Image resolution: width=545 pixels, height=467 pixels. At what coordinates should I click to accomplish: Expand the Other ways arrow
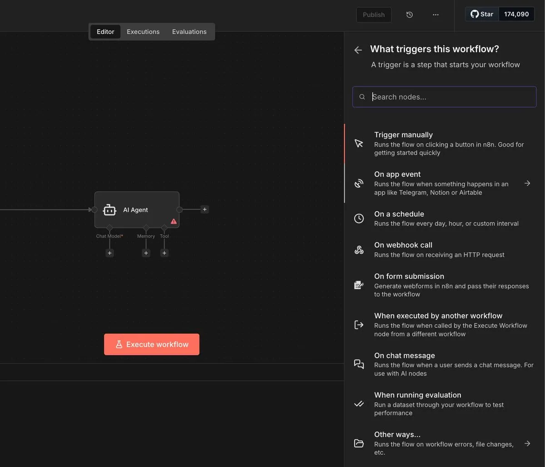[x=527, y=443]
